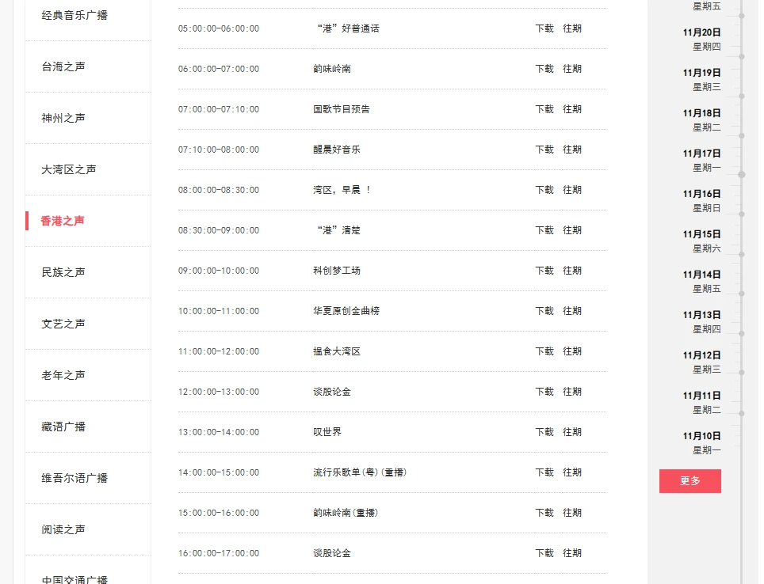The image size is (764, 584).
Task: View past episodes of 谈股论金 at 12:00
Action: coord(572,392)
